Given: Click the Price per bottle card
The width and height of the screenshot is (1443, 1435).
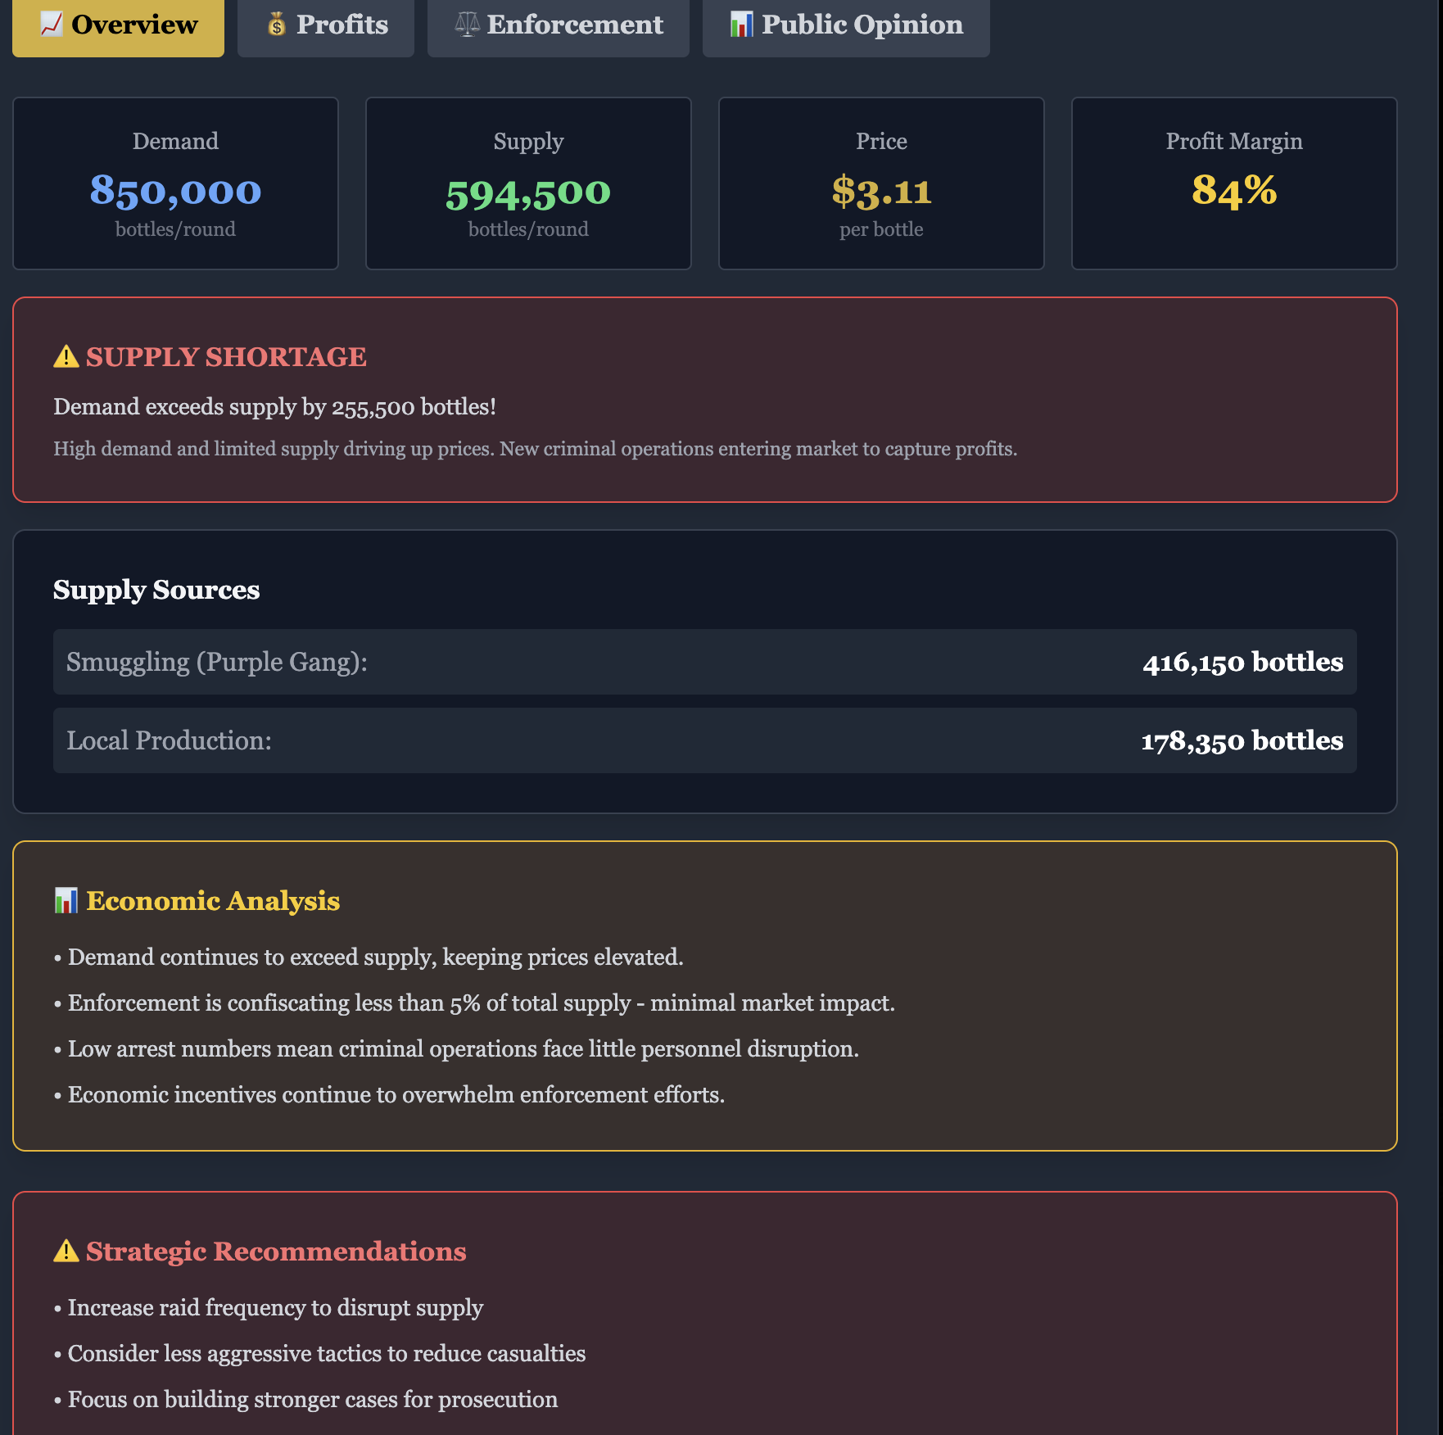Looking at the screenshot, I should pyautogui.click(x=881, y=183).
